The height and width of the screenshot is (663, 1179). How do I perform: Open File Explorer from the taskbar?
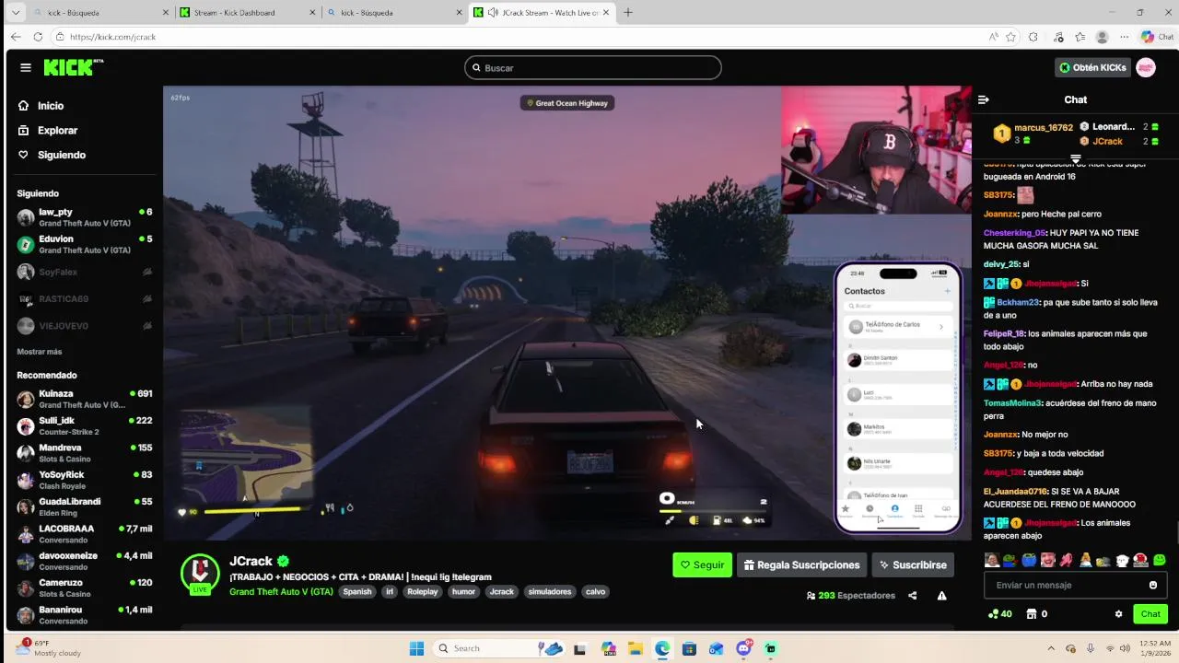[x=635, y=648]
